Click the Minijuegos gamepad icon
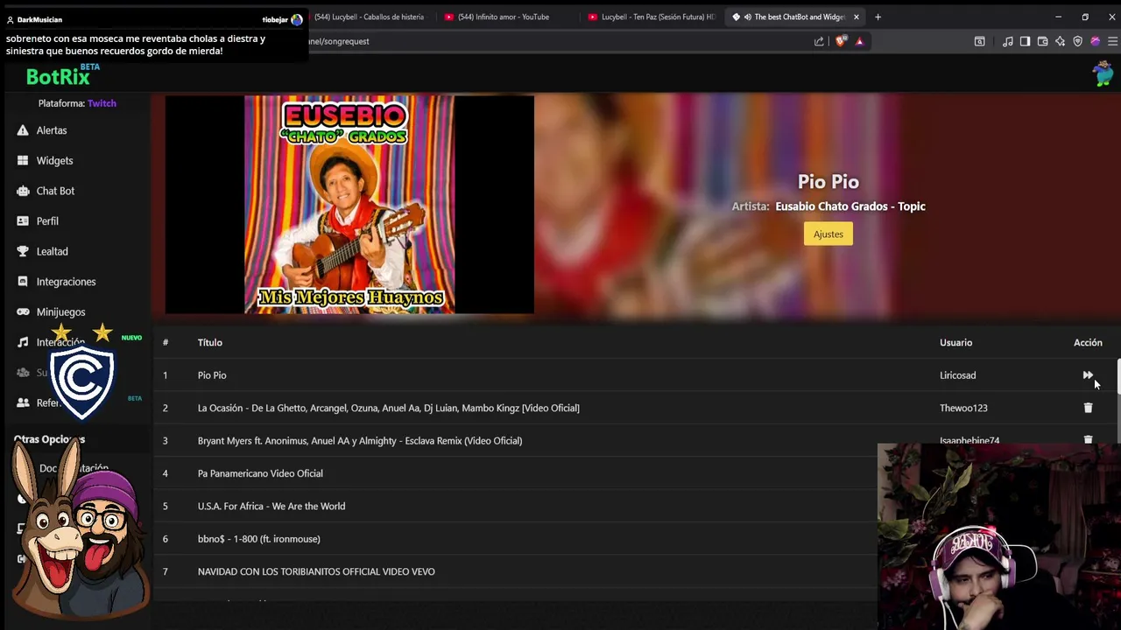 coord(23,311)
